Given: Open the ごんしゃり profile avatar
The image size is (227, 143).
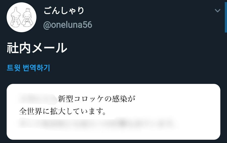Looking at the screenshot, I should coord(21,17).
